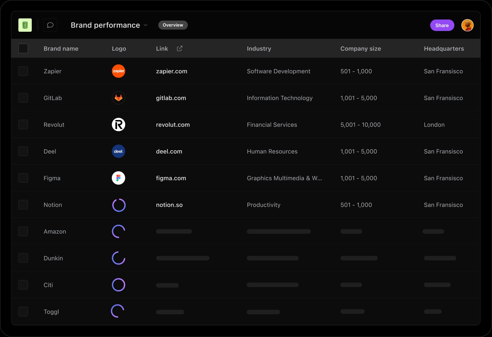Image resolution: width=492 pixels, height=337 pixels.
Task: Click the loading spinner in Dunkin row
Action: (118, 258)
